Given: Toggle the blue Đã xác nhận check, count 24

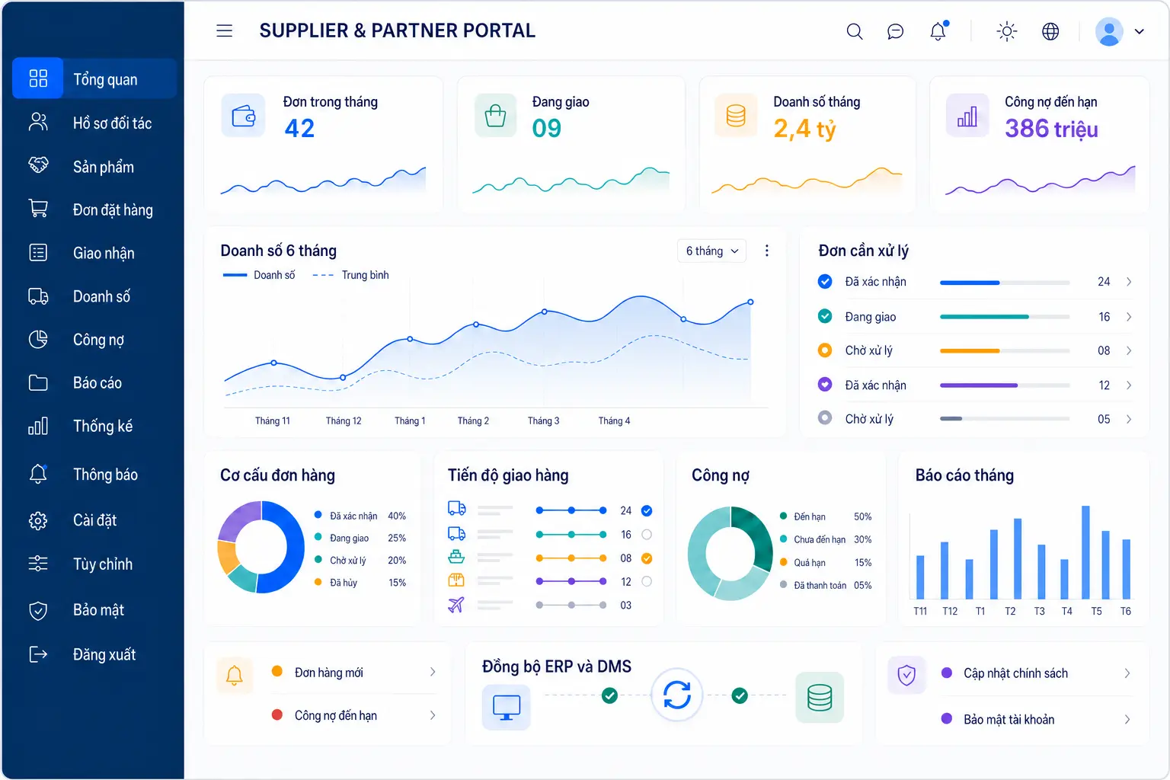Looking at the screenshot, I should [x=825, y=282].
